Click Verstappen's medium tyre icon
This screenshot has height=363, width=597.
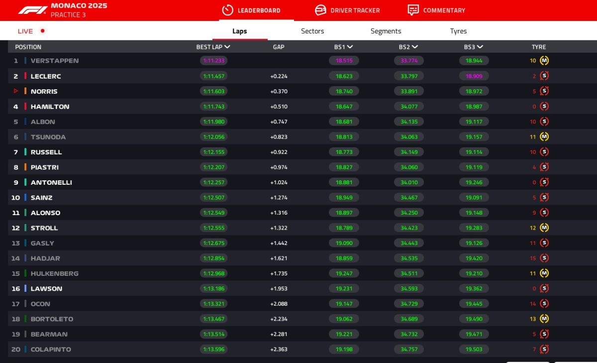pyautogui.click(x=544, y=61)
